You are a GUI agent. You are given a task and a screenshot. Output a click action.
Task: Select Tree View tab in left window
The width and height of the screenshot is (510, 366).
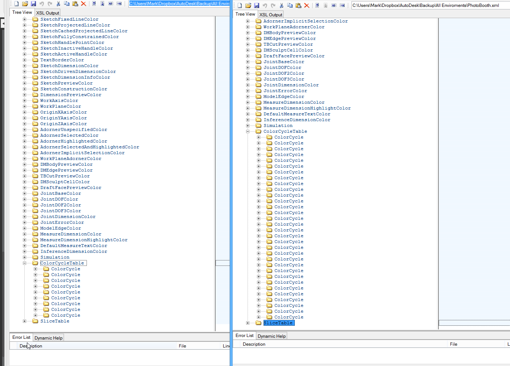coord(22,12)
